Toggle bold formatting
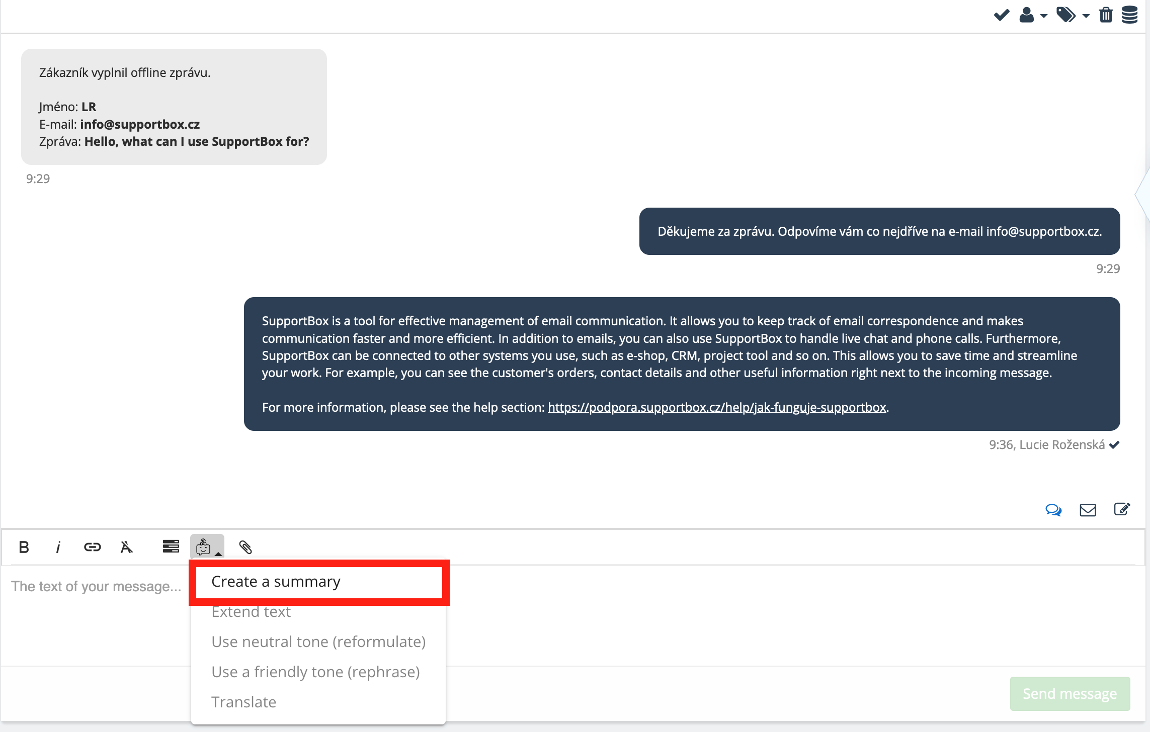The width and height of the screenshot is (1150, 732). pos(24,547)
